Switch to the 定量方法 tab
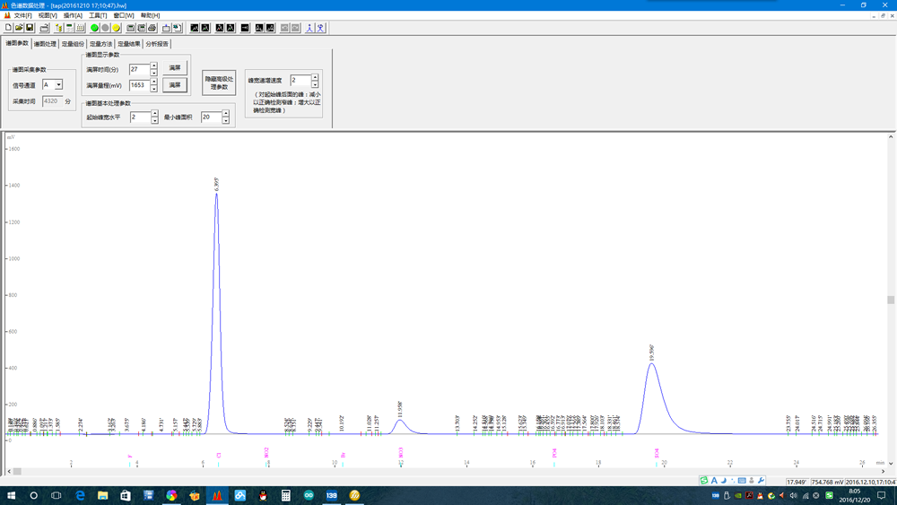The height and width of the screenshot is (505, 897). pyautogui.click(x=100, y=44)
